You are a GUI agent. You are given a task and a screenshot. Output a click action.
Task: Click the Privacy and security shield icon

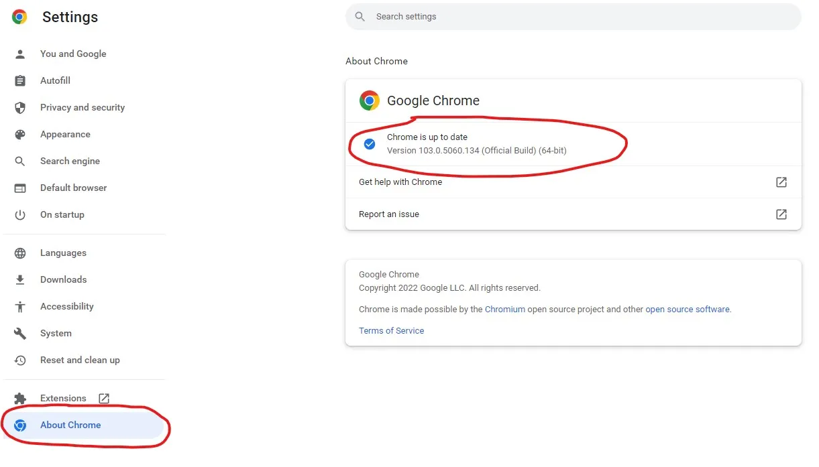click(x=20, y=108)
